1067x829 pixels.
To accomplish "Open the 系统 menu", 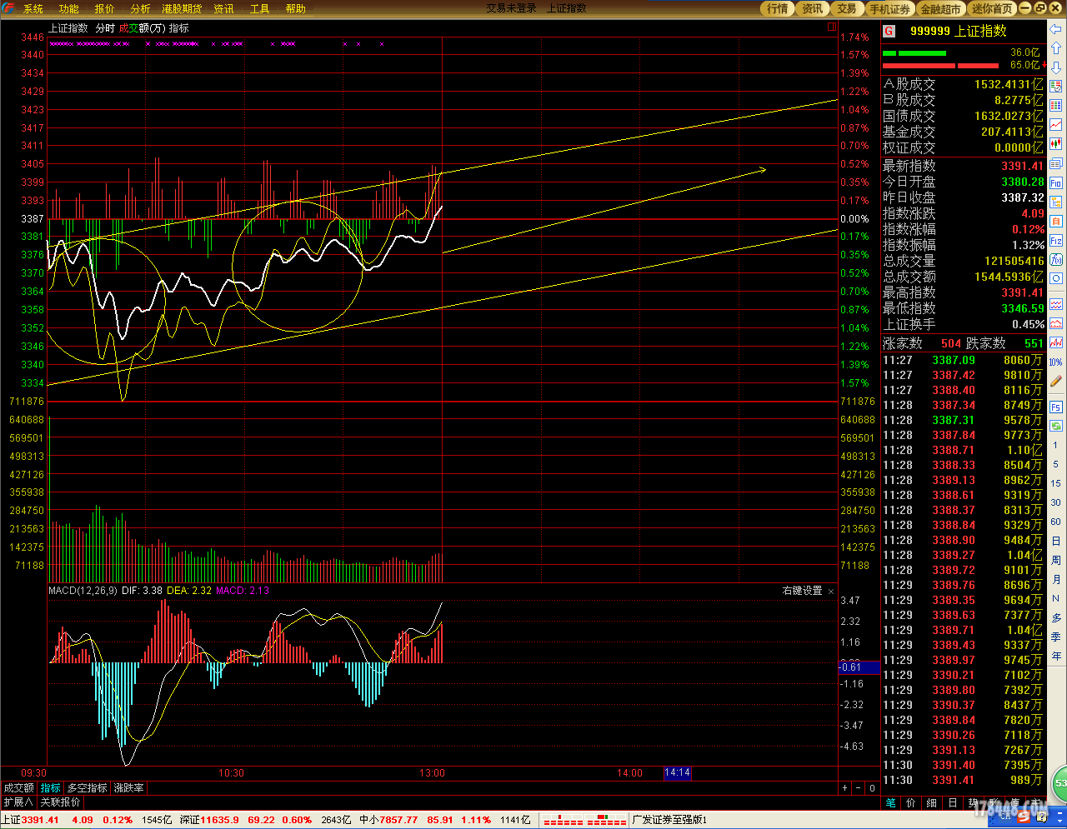I will [33, 8].
